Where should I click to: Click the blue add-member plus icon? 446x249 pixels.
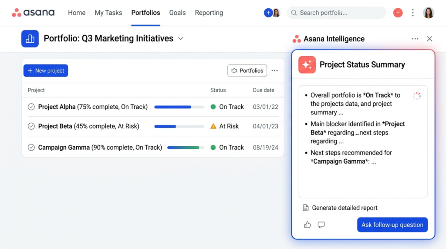[x=268, y=13]
